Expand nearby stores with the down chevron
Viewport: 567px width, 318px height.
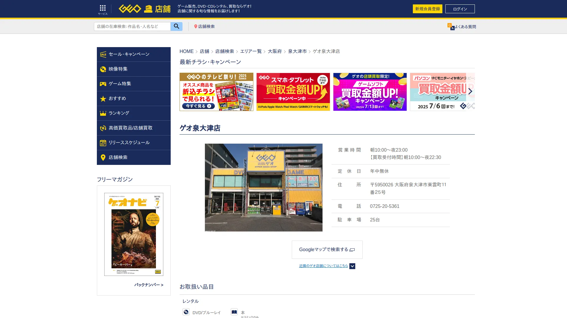pos(352,266)
